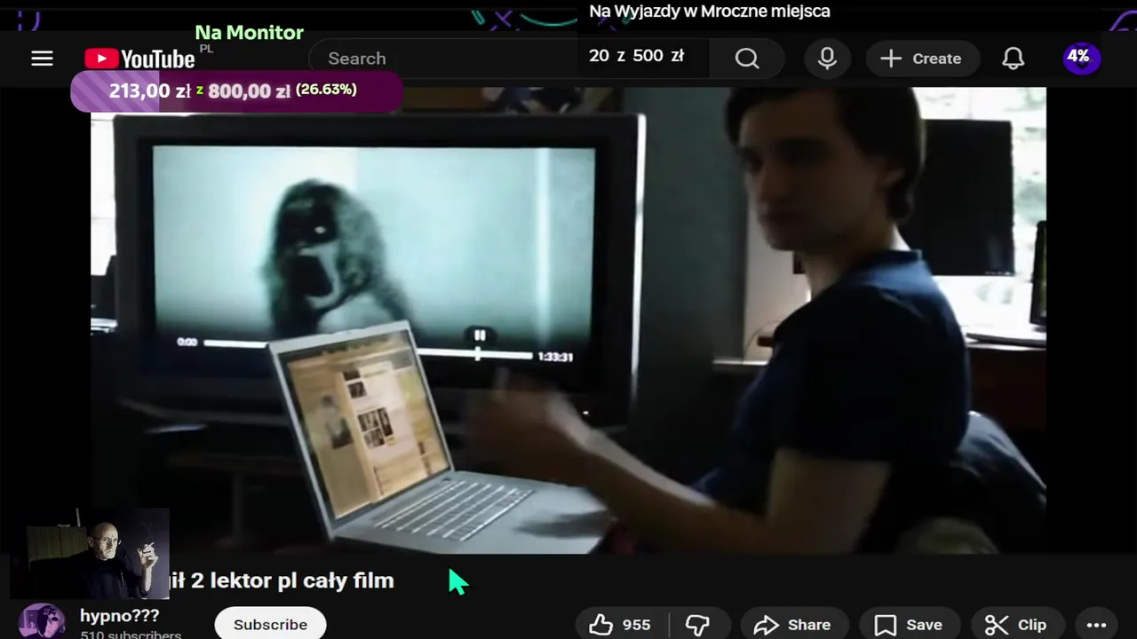Screen dimensions: 1137x639
Task: Create a Clip from the video
Action: [x=1016, y=625]
